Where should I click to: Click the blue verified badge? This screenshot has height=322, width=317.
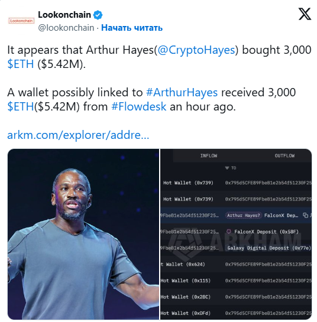98,15
